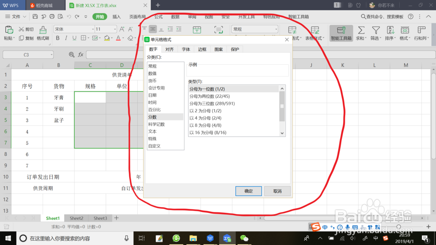Click the Paste clipboard icon

[x=9, y=30]
